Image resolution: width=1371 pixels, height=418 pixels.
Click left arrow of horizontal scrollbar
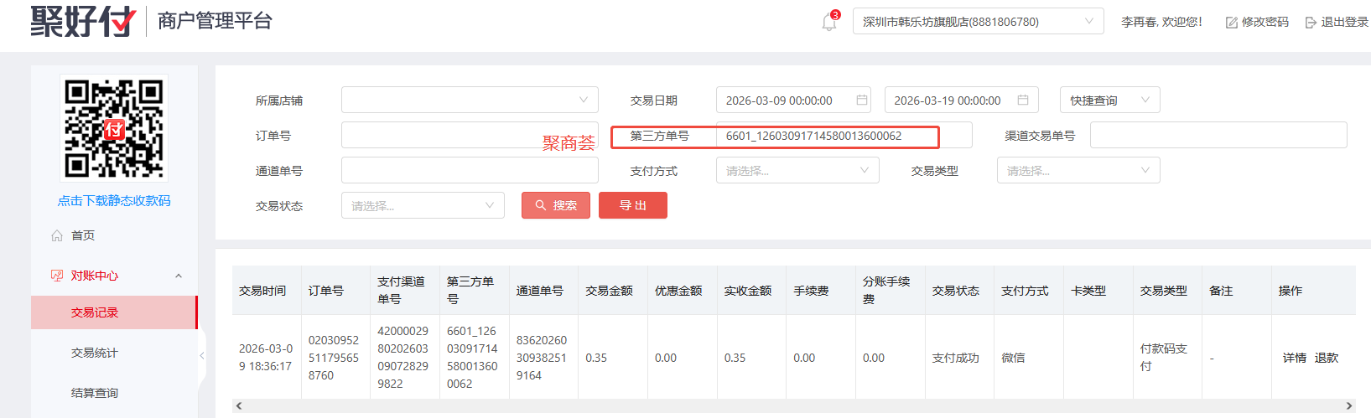tap(239, 405)
